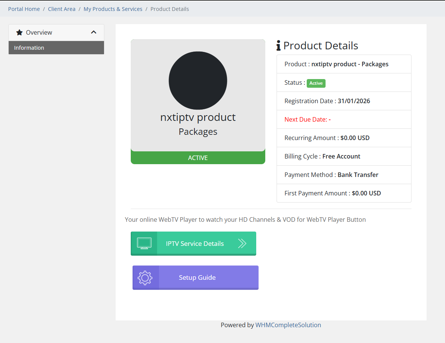Go to Portal Home breadcrumb
445x343 pixels.
point(24,9)
